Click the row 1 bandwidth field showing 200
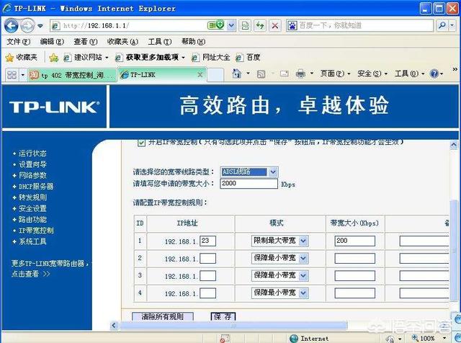 [x=354, y=241]
